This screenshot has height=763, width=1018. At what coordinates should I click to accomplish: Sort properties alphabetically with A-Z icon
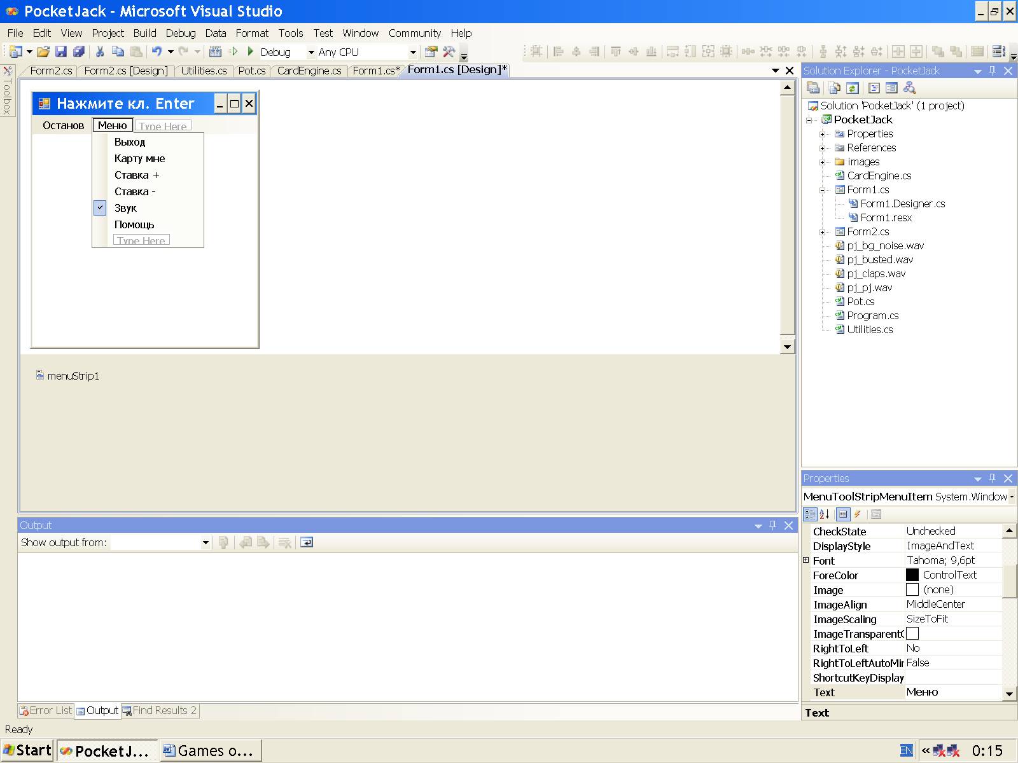click(x=825, y=514)
